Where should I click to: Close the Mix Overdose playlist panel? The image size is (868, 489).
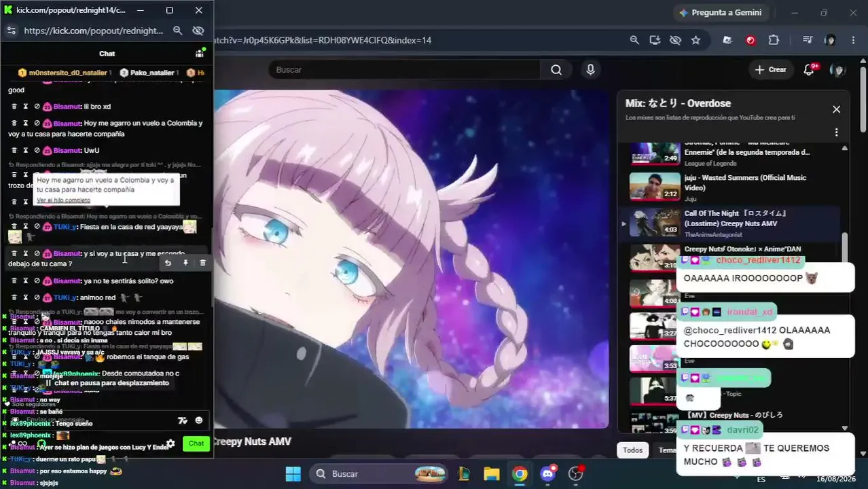[836, 109]
